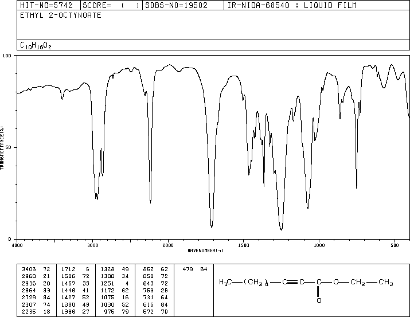Screen dimensions: 410x317
Task: Click the H3C group in the structure
Action: pyautogui.click(x=225, y=282)
